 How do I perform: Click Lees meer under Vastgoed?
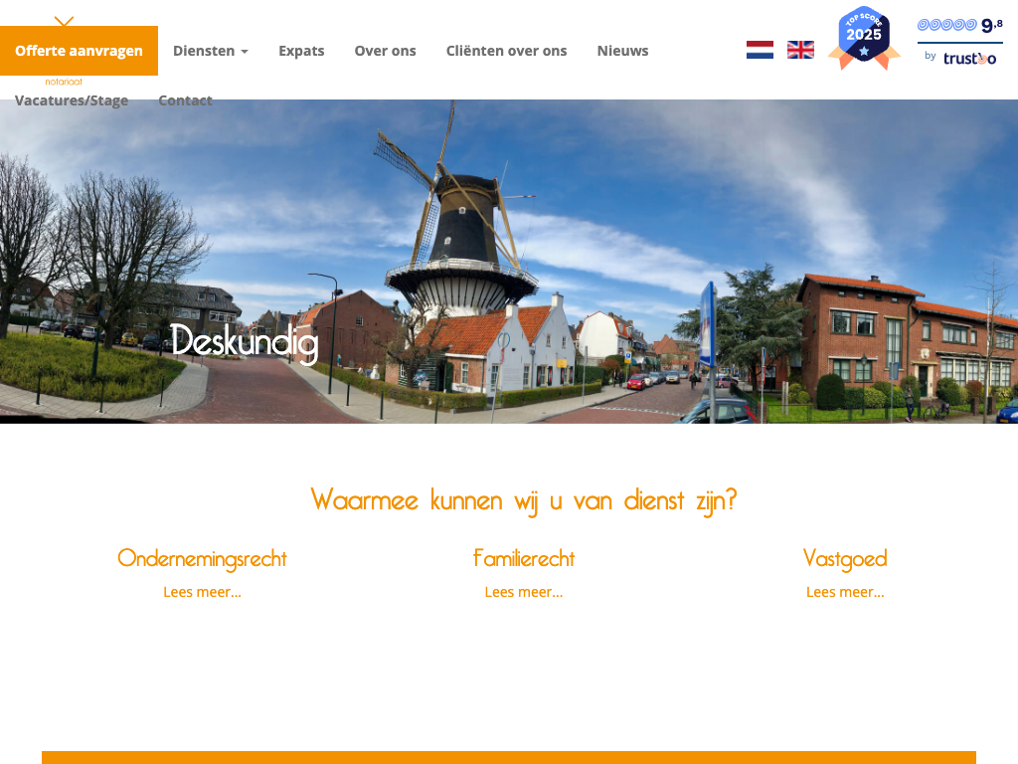(845, 592)
